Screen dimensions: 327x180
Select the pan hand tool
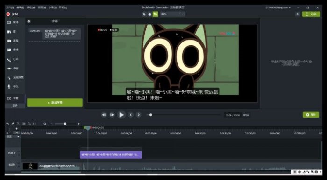150,14
